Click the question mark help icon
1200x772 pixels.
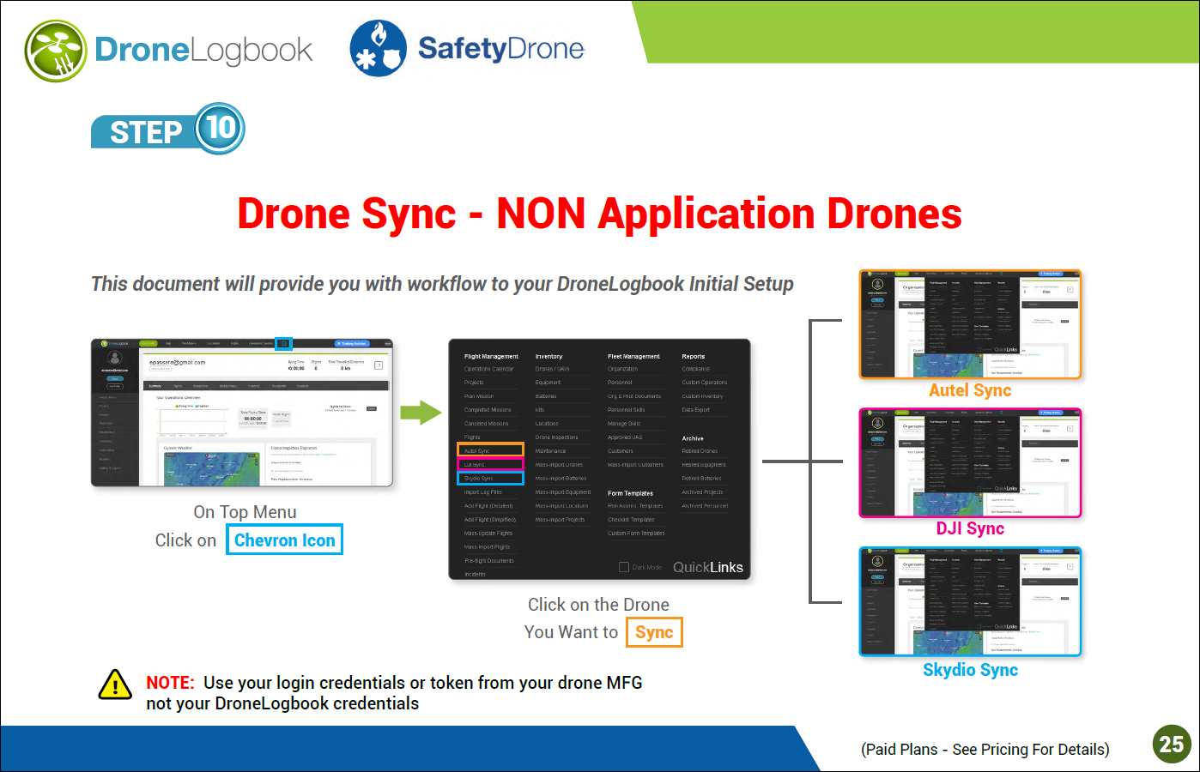[x=379, y=365]
